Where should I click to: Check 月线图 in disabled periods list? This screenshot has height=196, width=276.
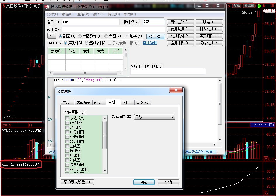[67, 155]
